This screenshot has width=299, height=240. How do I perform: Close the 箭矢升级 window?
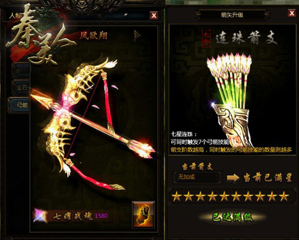(x=292, y=13)
